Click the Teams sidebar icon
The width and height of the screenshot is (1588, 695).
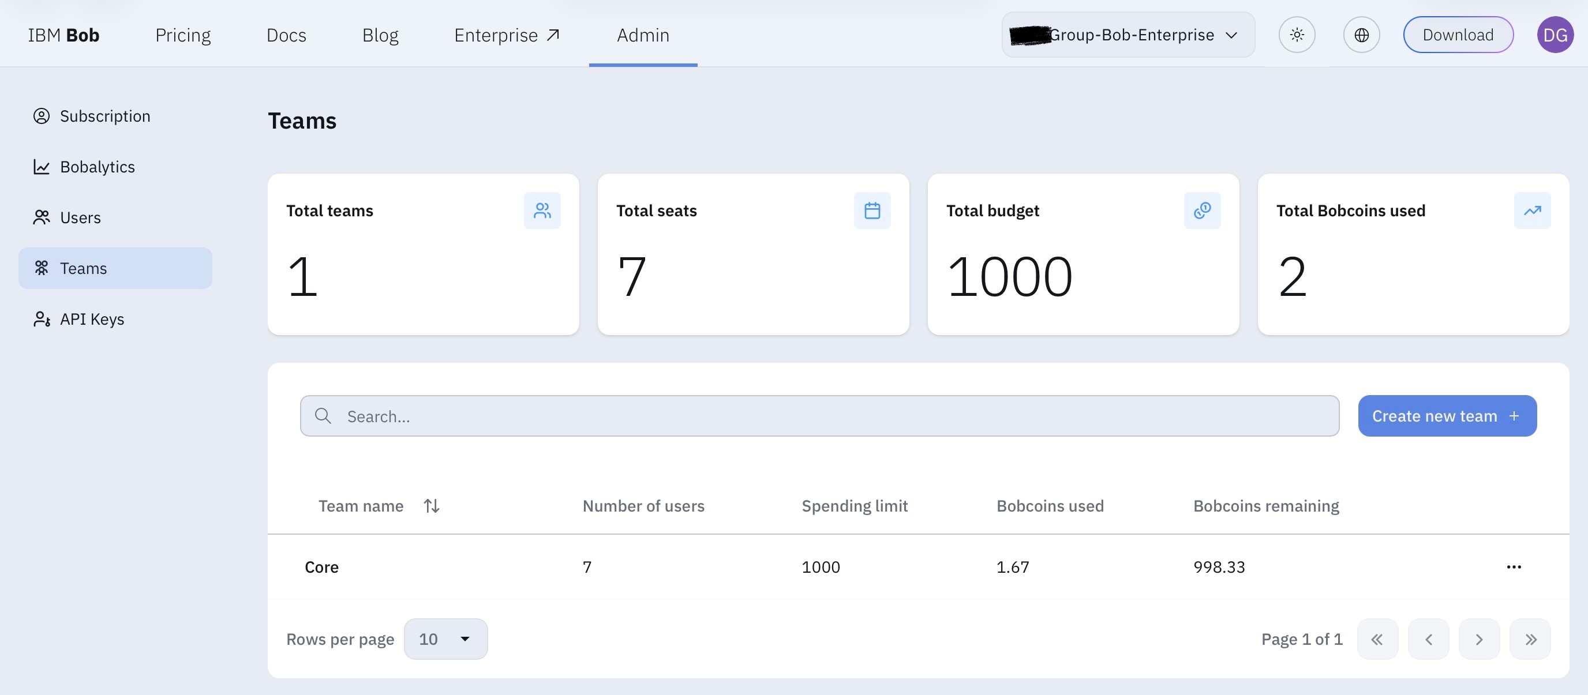pyautogui.click(x=42, y=268)
